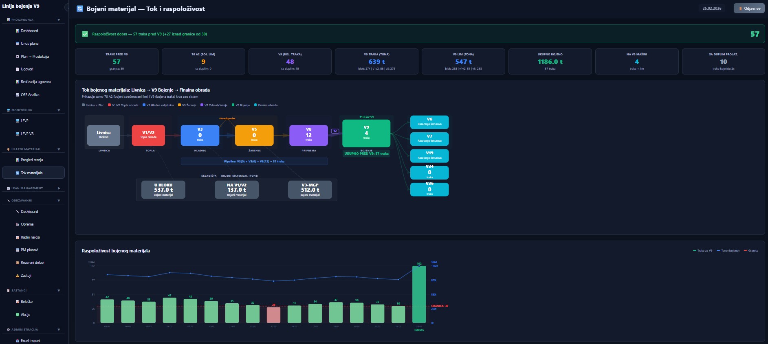Click the green checkmark in availability banner
This screenshot has height=344, width=768.
(x=85, y=34)
